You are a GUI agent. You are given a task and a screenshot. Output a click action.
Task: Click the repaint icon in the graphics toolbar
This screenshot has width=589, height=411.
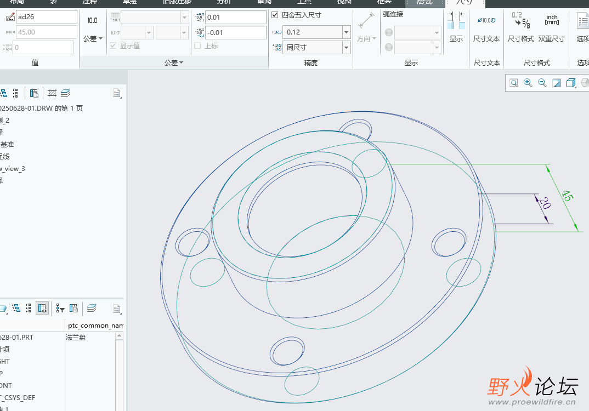click(556, 83)
